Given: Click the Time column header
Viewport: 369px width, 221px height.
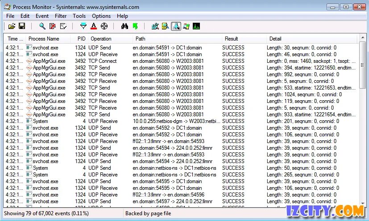Looking at the screenshot, I should pyautogui.click(x=15, y=39).
